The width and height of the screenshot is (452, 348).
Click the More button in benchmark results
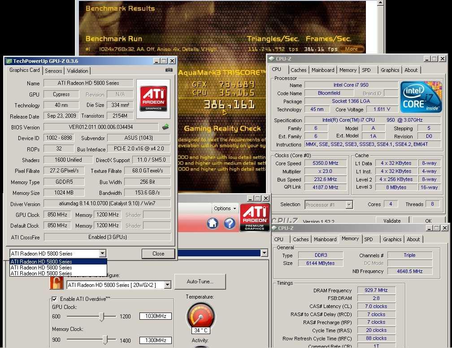tap(352, 49)
